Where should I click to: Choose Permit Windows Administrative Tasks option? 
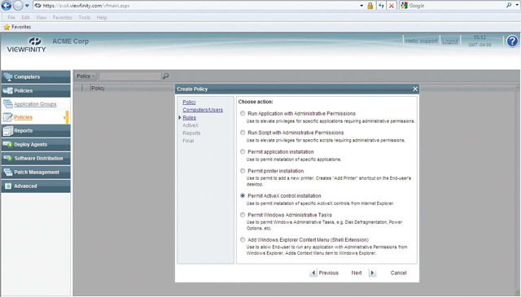coord(243,215)
